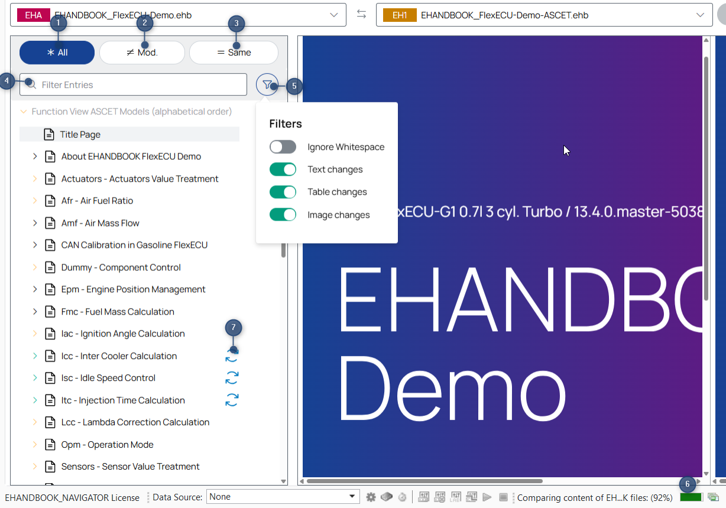This screenshot has width=726, height=508.
Task: Select Lcc - Lambda Correction Calculation
Action: (x=135, y=422)
